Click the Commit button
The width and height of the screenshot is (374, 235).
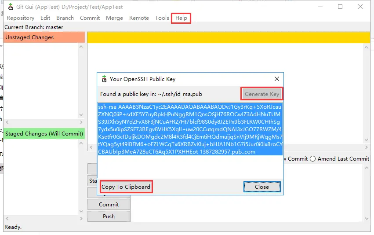click(x=109, y=205)
